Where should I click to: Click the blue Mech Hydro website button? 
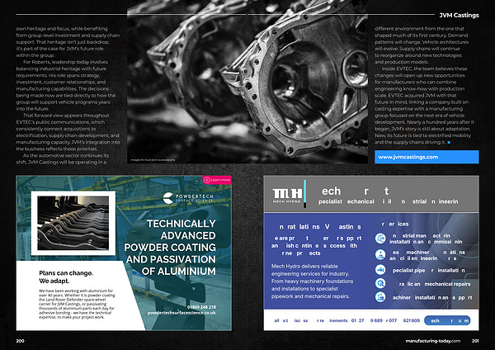tap(447, 320)
